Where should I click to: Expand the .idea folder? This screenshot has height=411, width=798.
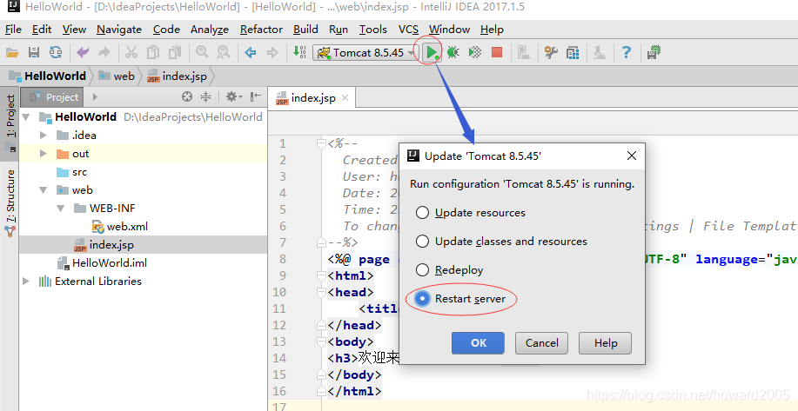44,136
